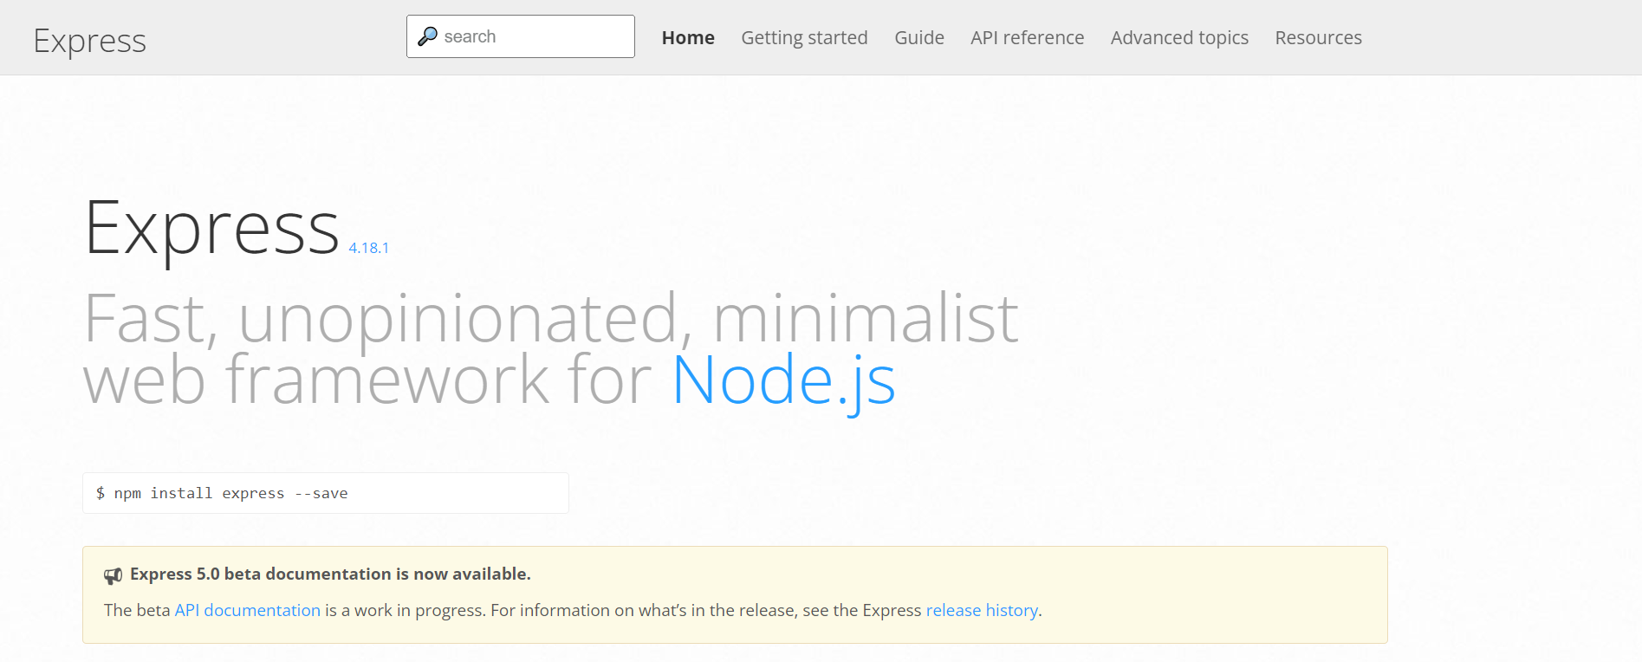Click the Express logo in header
The height and width of the screenshot is (662, 1642).
point(89,41)
